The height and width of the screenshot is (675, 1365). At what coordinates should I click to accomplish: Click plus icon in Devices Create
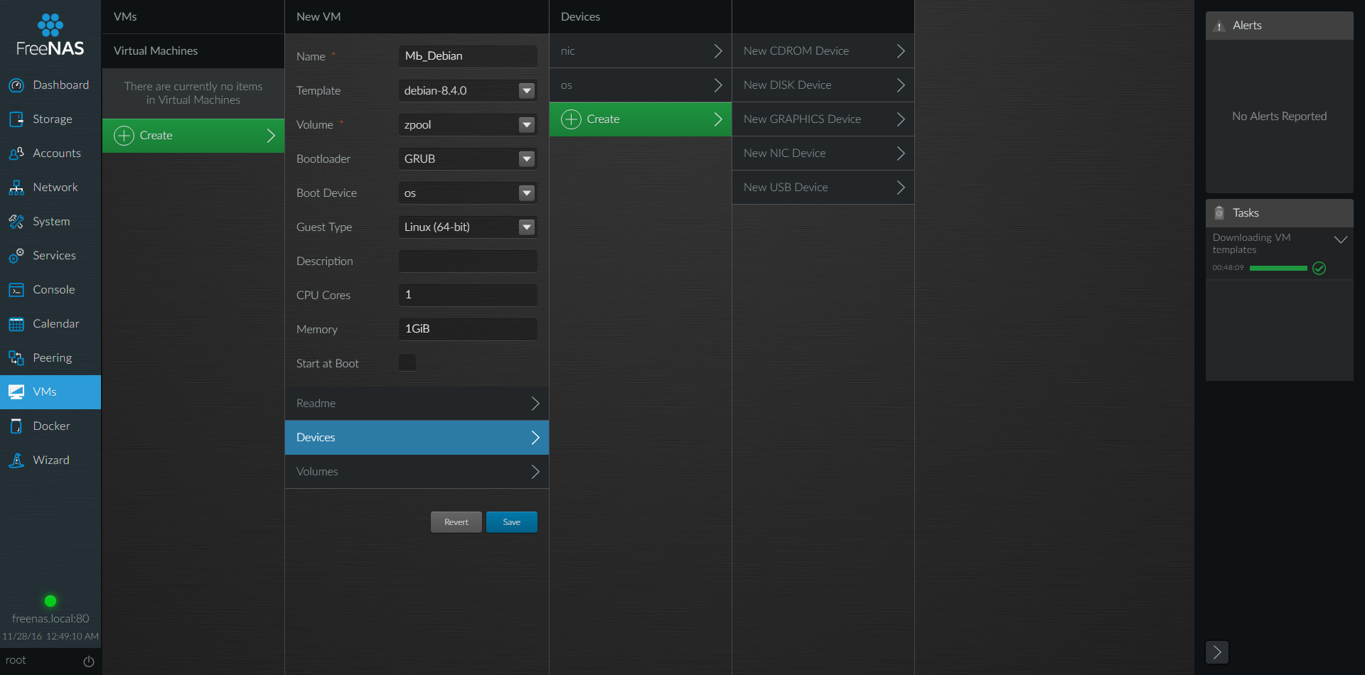pos(571,119)
